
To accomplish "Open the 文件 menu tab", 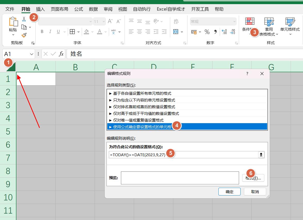I will point(10,9).
